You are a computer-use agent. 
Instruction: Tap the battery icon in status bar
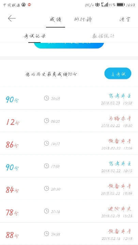pyautogui.click(x=121, y=5)
